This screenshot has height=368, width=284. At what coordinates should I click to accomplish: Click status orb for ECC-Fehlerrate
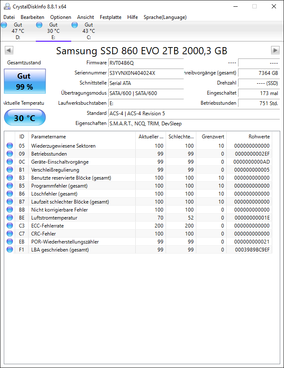(x=10, y=225)
